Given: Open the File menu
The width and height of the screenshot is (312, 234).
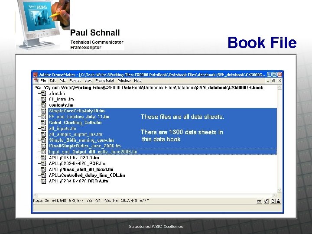Looking at the screenshot, I should pos(43,81).
